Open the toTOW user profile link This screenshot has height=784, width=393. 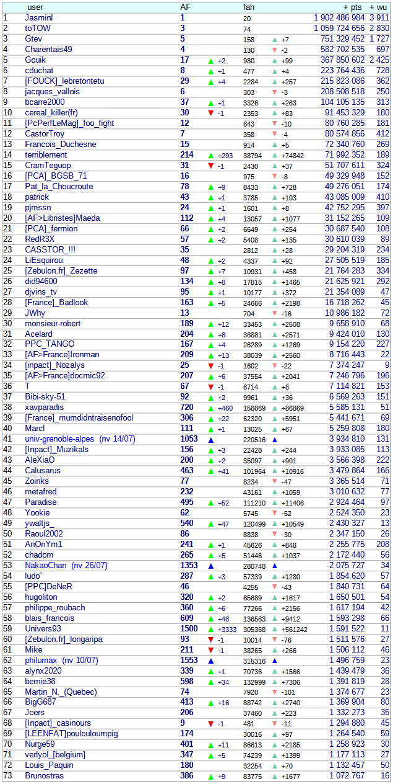(x=38, y=29)
